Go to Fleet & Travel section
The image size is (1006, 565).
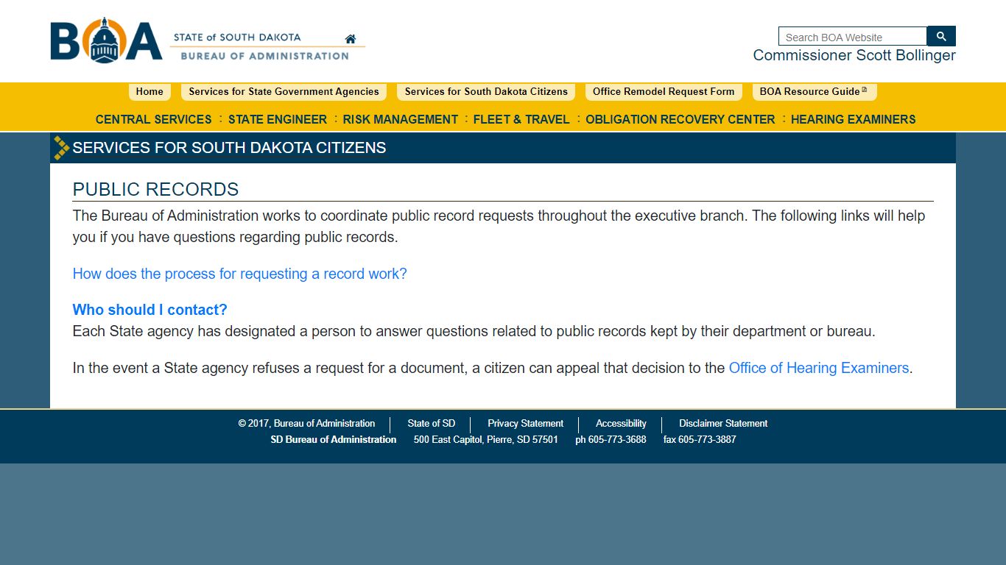(521, 119)
